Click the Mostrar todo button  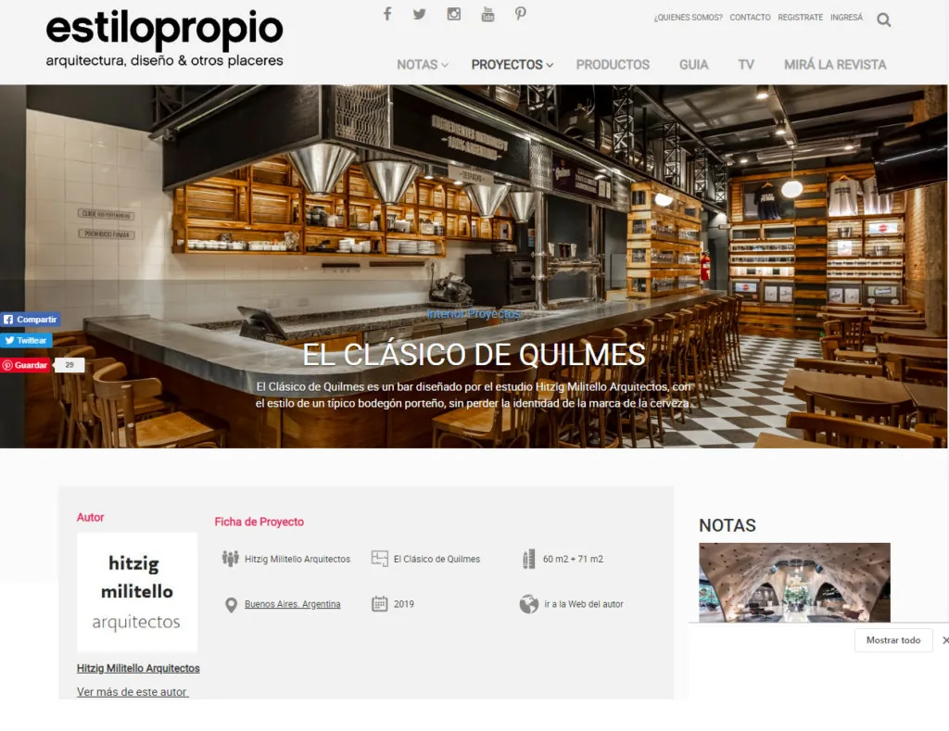892,640
